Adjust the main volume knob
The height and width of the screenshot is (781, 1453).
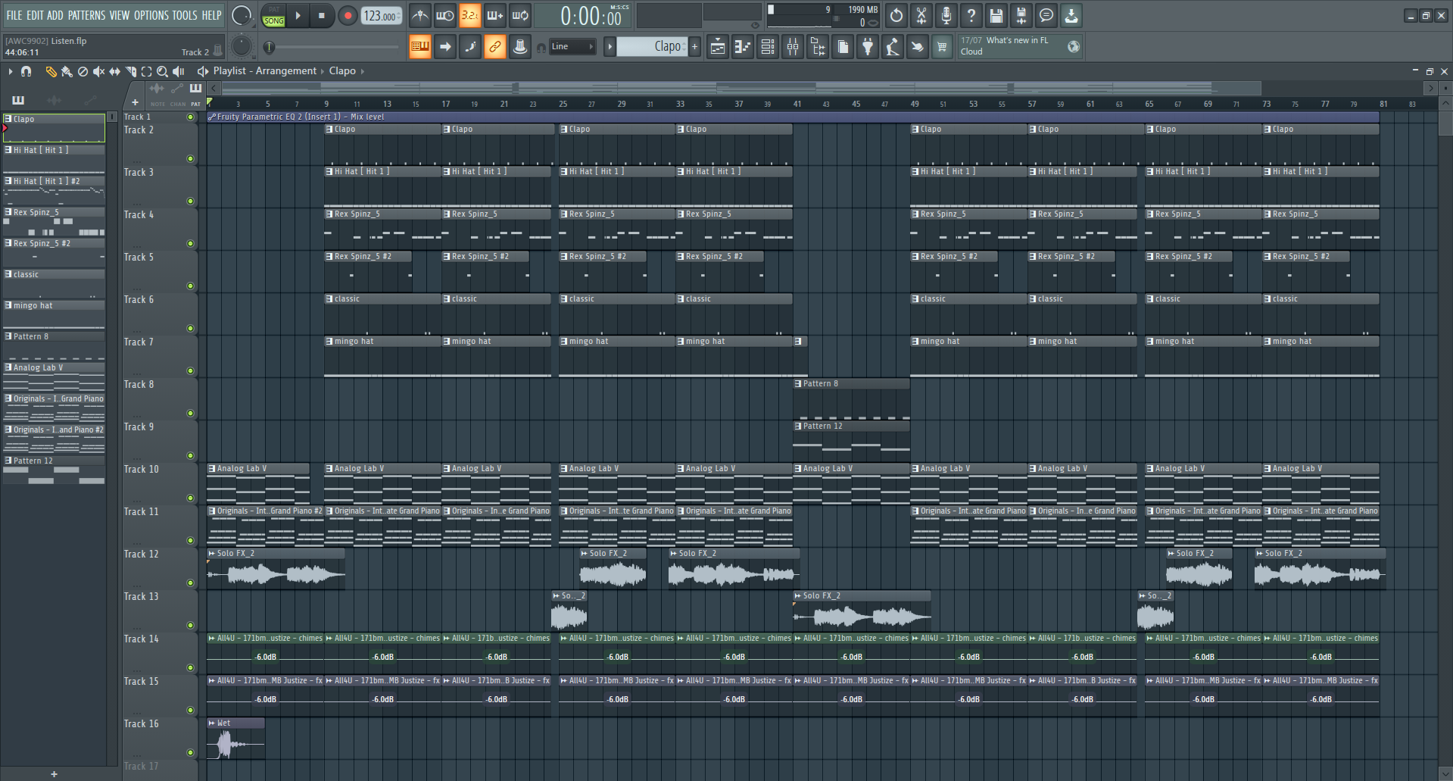coord(242,15)
